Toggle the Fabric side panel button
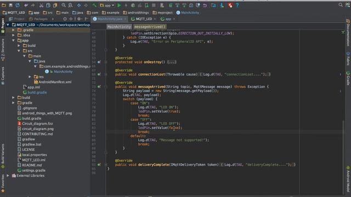The width and height of the screenshot is (351, 197). click(x=348, y=59)
